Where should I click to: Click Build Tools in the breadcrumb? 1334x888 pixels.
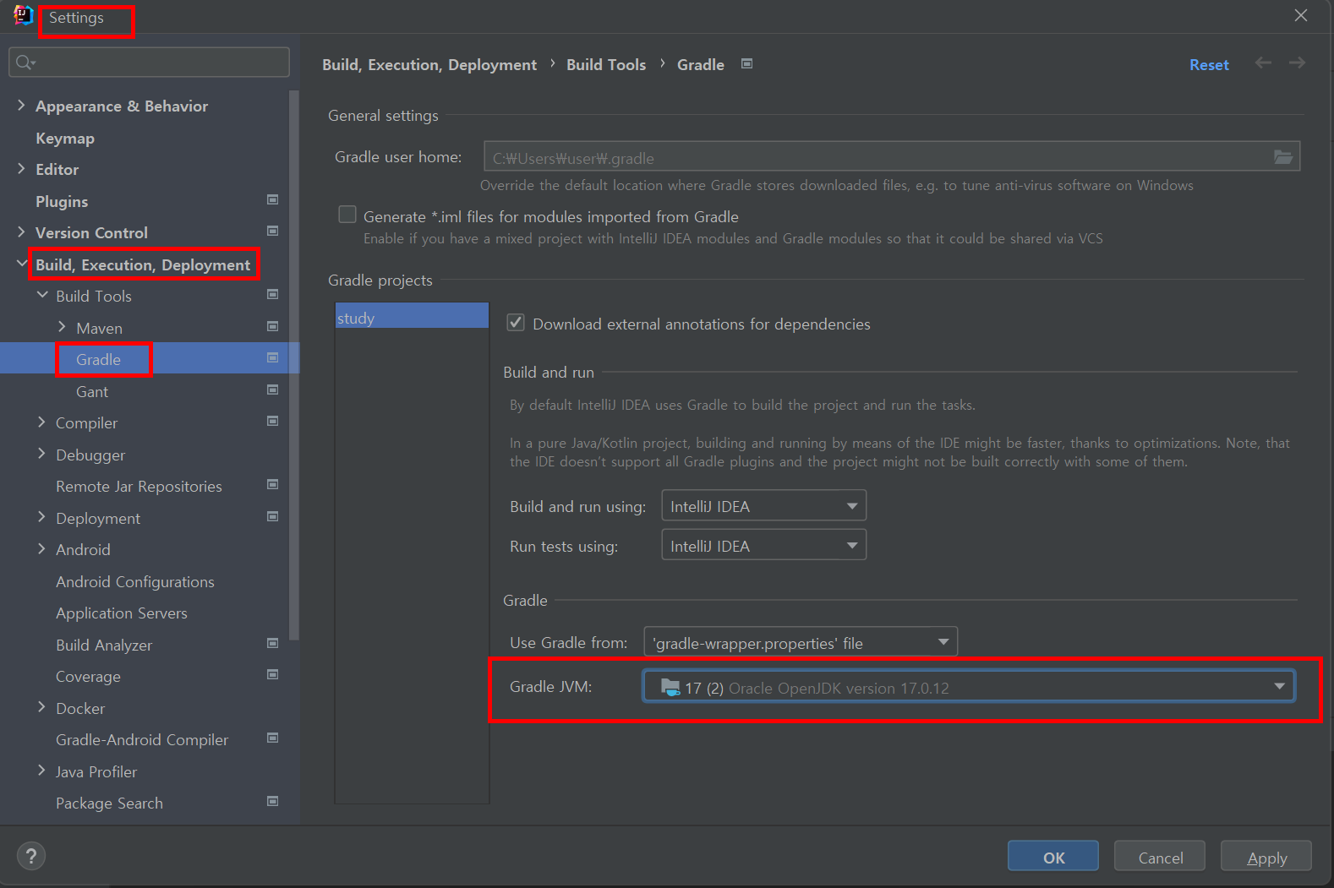pyautogui.click(x=606, y=64)
